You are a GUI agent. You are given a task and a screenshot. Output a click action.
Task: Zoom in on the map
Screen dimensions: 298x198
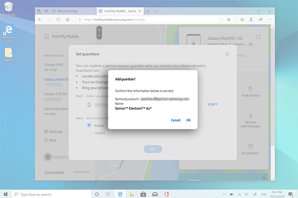click(99, 30)
